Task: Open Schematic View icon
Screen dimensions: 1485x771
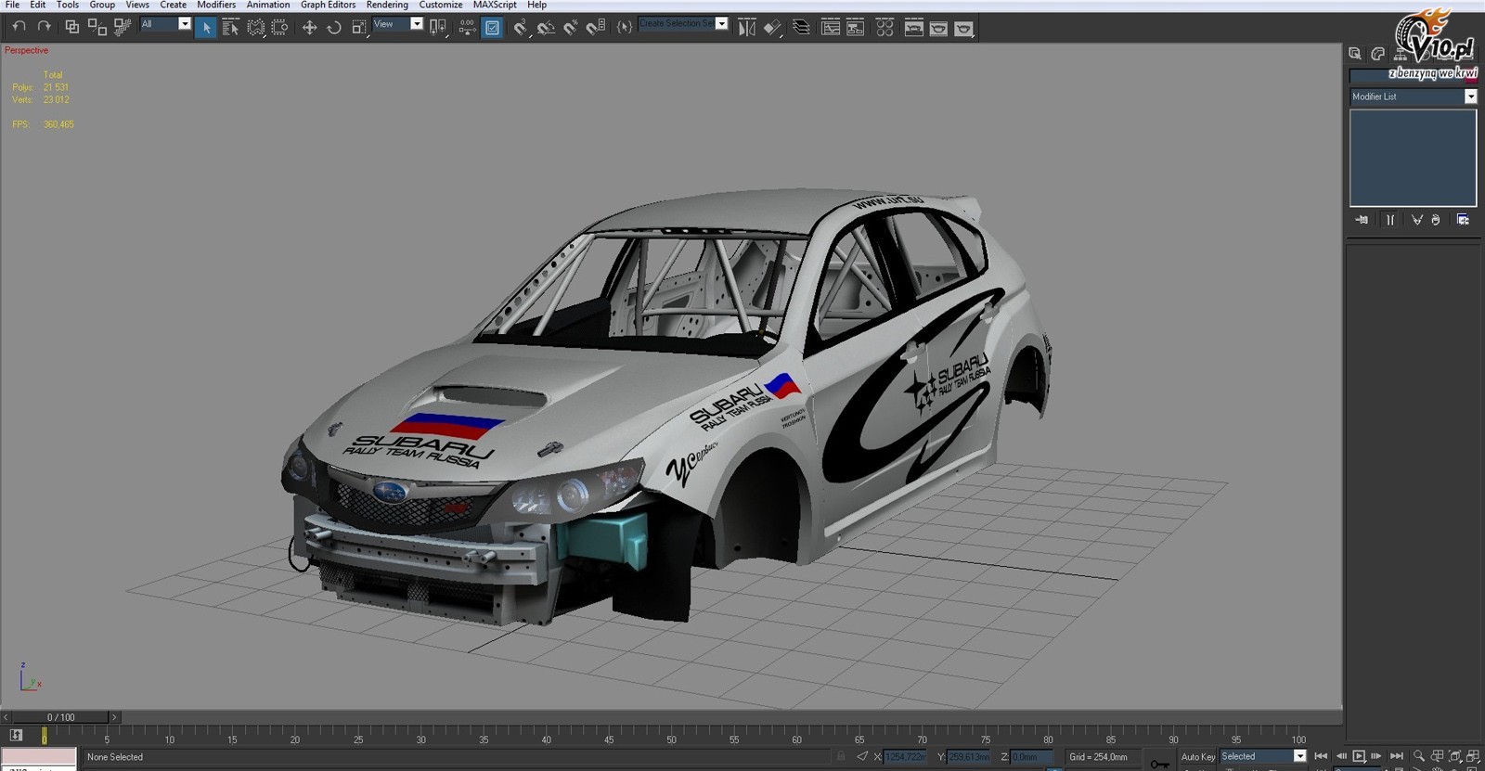Action: pos(856,28)
